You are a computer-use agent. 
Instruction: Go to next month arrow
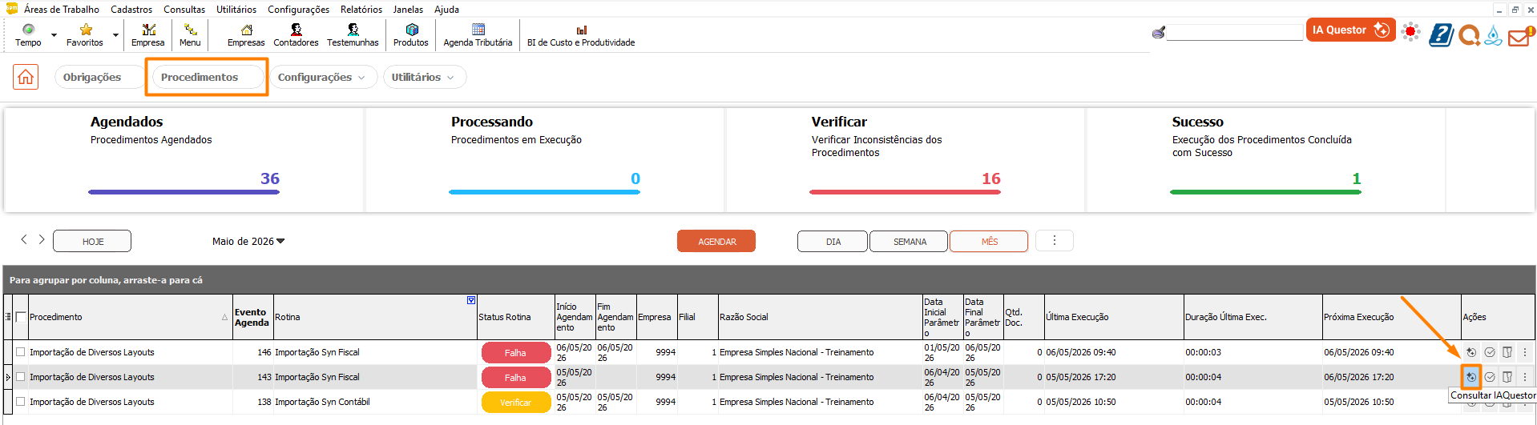(42, 239)
